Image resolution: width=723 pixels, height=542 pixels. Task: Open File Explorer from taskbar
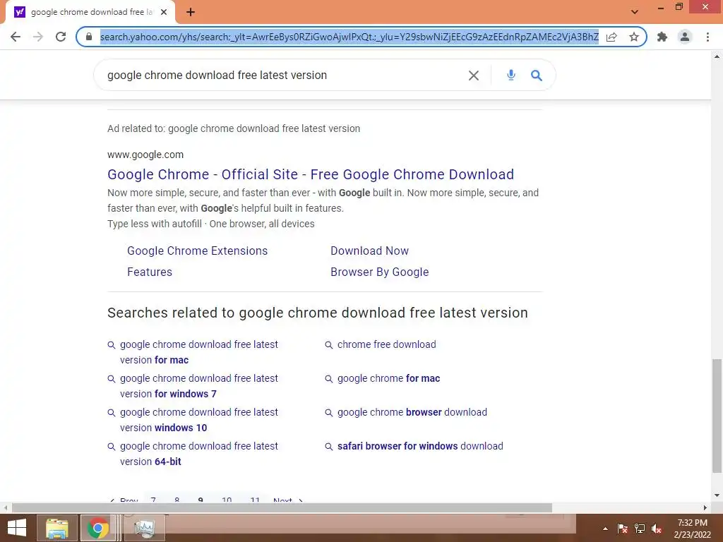tap(57, 528)
